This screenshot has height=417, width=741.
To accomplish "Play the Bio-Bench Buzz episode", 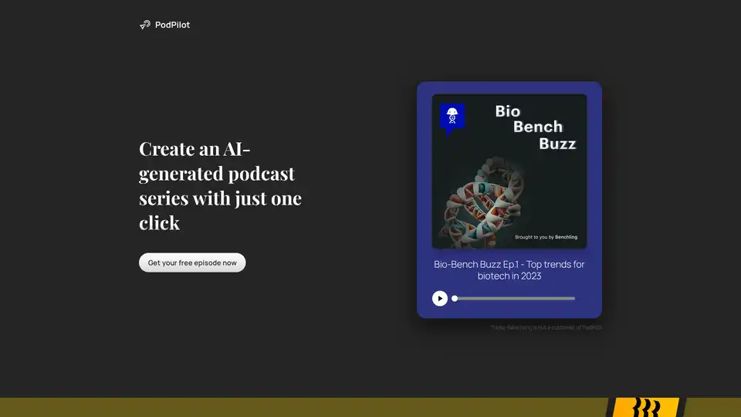I will tap(440, 298).
